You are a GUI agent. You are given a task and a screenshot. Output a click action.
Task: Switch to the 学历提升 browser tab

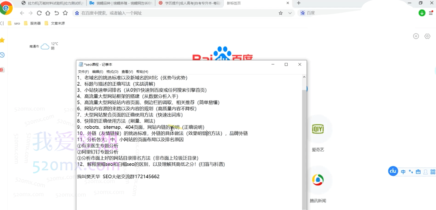tap(190, 3)
